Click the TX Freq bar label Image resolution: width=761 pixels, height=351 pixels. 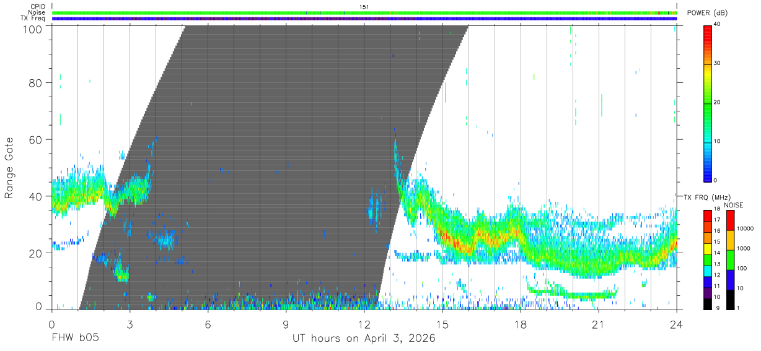[33, 19]
